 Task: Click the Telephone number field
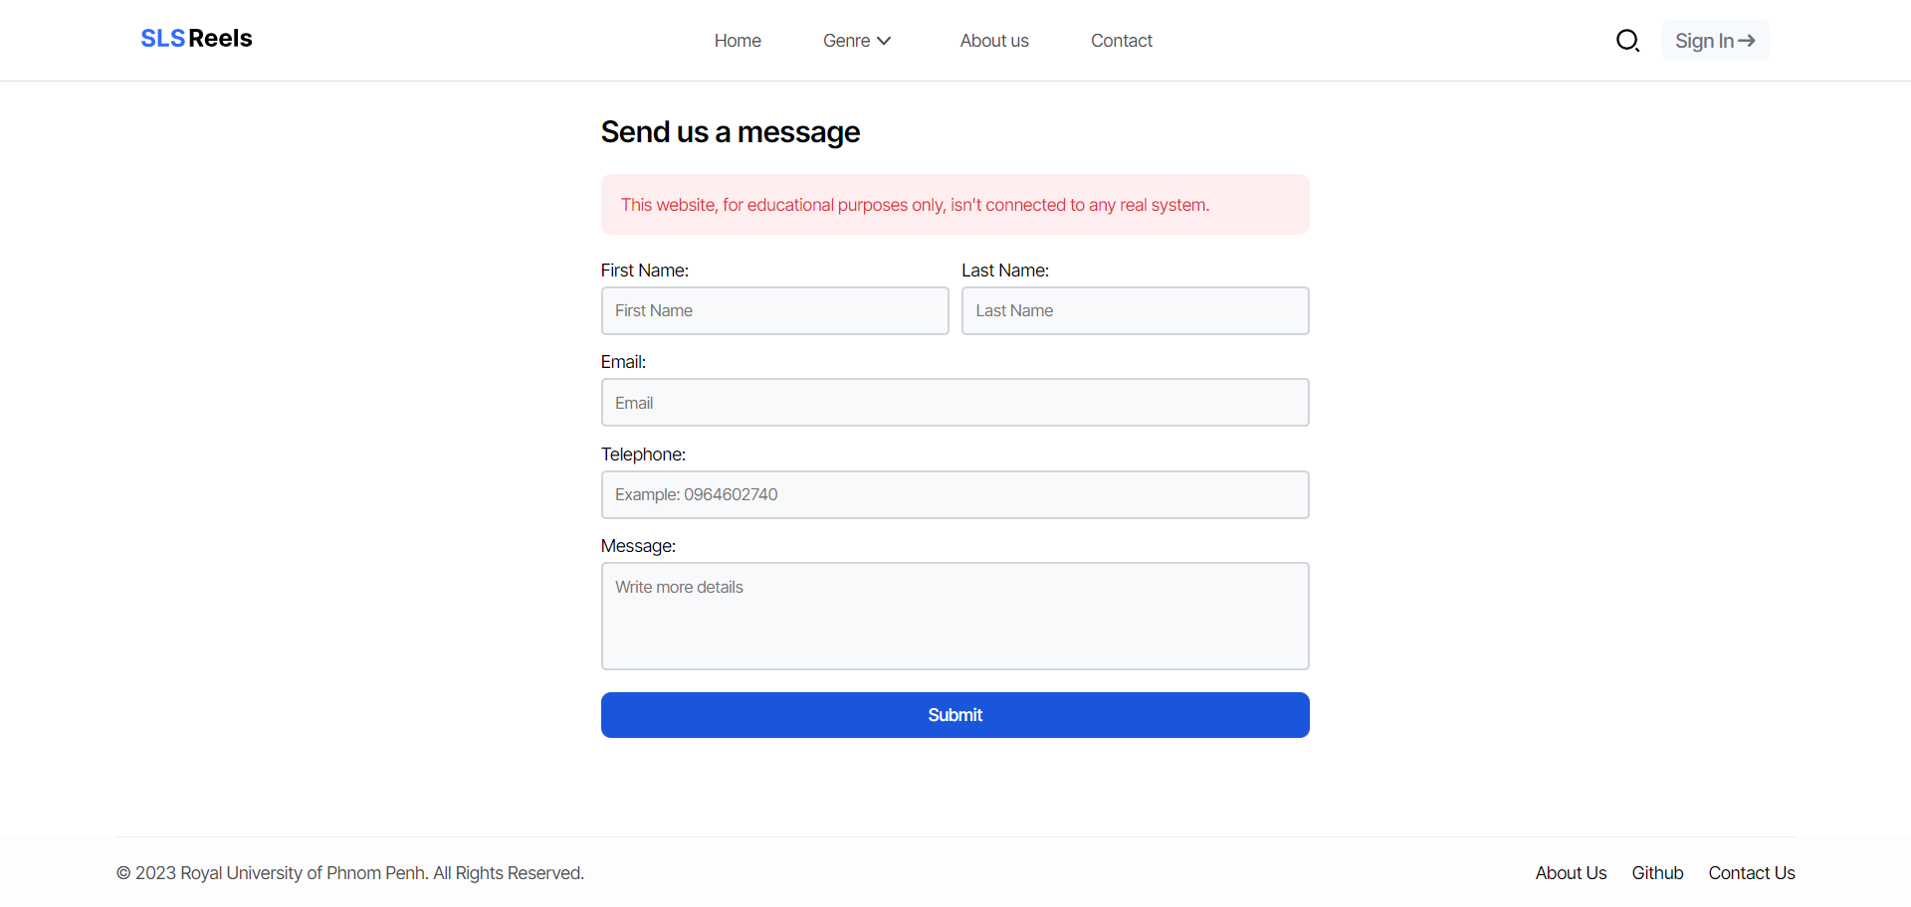click(x=955, y=495)
